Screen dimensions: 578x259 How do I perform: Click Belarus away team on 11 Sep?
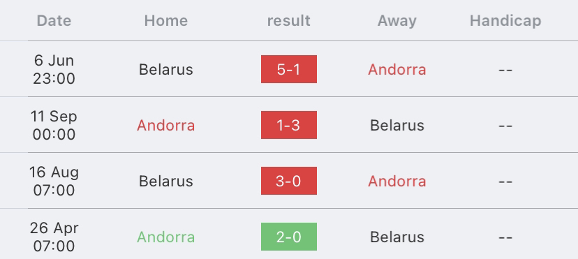pyautogui.click(x=397, y=126)
